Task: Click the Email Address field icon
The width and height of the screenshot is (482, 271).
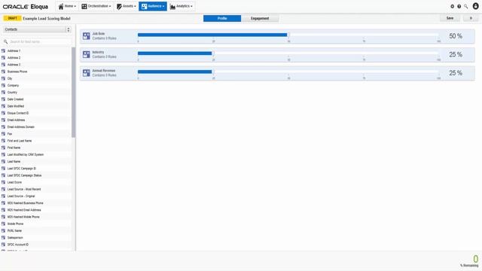Action: click(x=3, y=120)
